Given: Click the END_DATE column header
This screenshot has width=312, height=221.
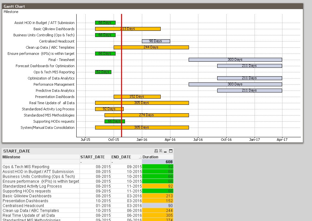Looking at the screenshot, I should pos(121,157).
